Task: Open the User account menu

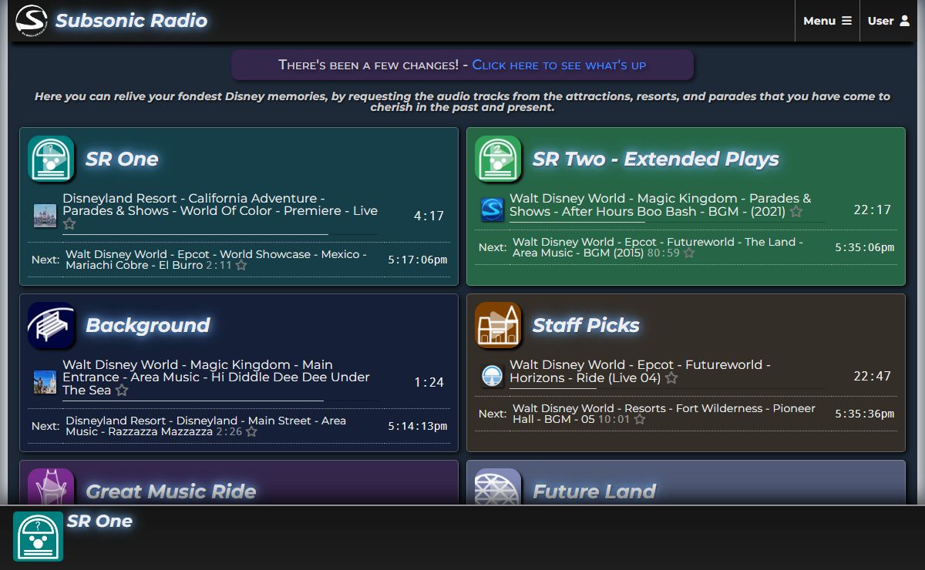Action: [x=889, y=21]
